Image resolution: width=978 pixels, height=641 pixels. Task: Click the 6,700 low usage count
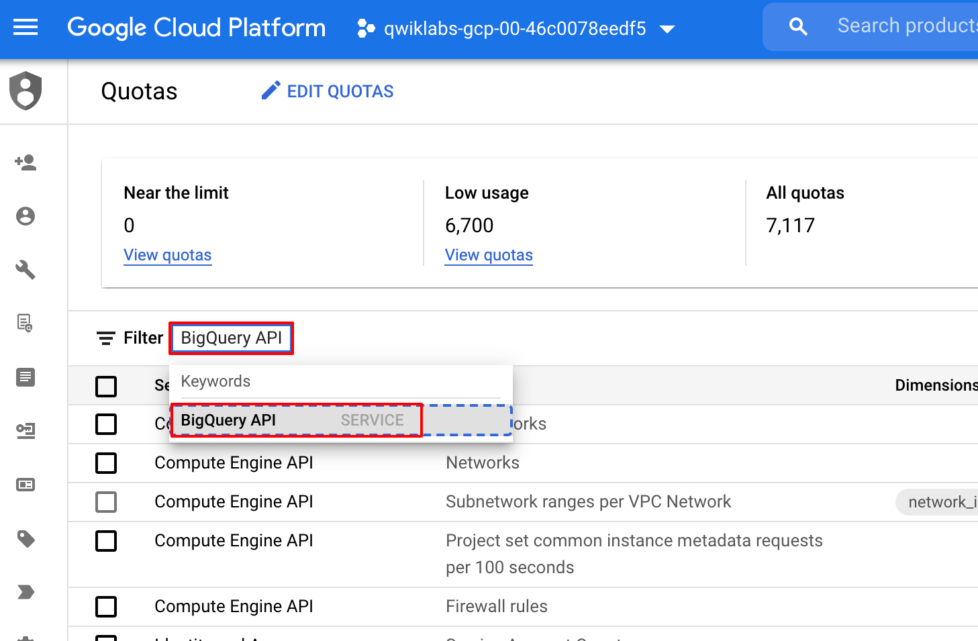pos(469,226)
